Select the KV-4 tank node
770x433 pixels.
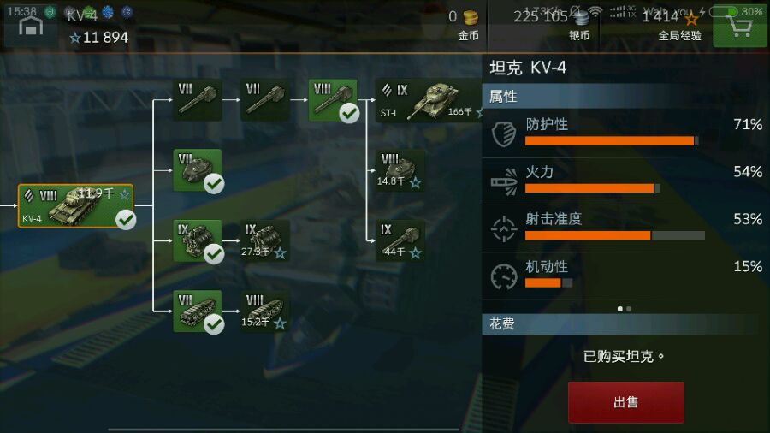click(75, 205)
